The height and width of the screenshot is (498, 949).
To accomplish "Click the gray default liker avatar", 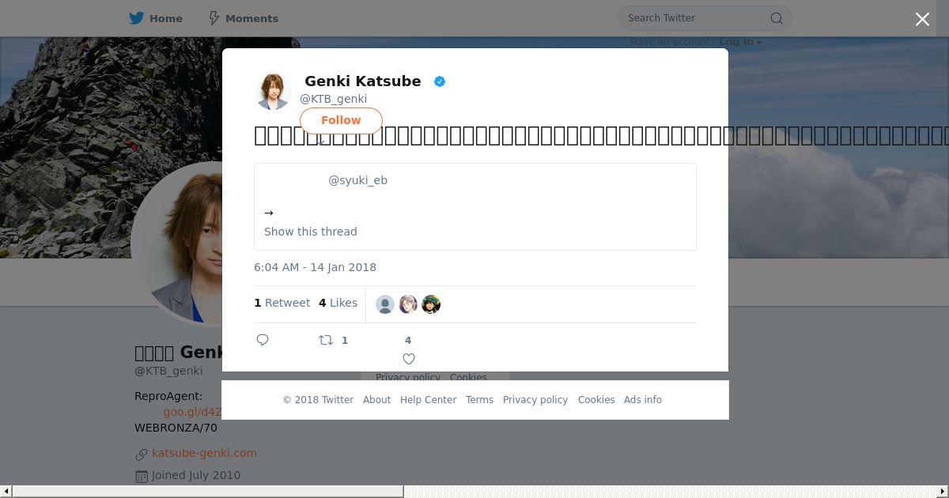I will (385, 304).
